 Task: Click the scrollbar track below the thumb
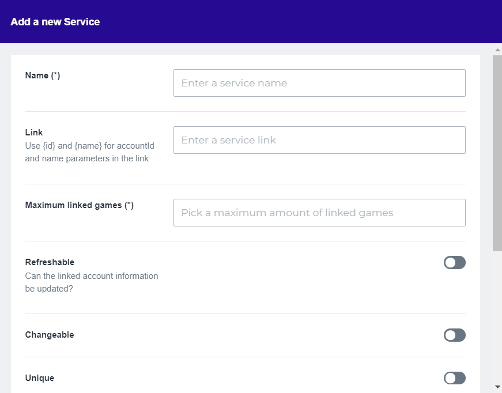point(497,317)
